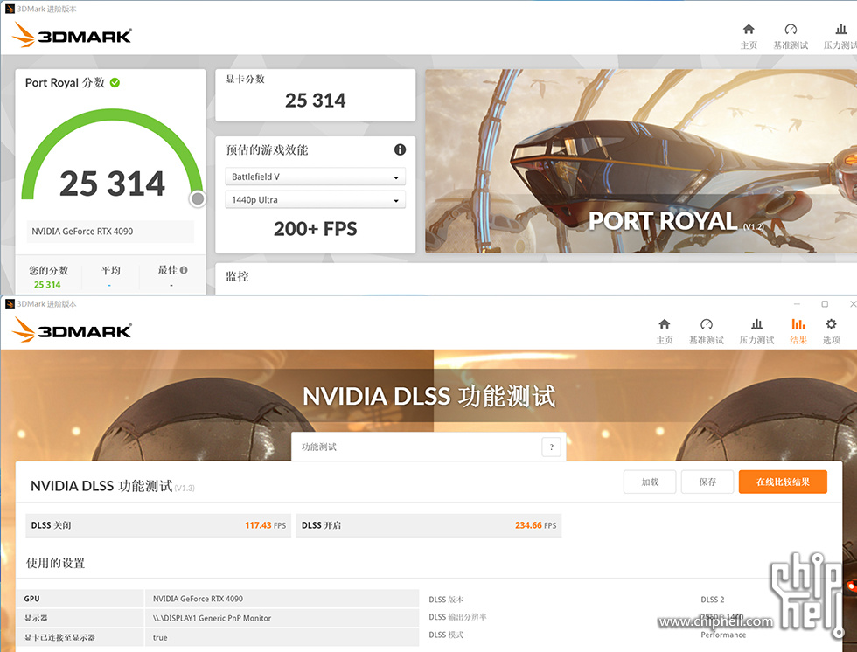Click title bar app icon of top 3DMark window

pyautogui.click(x=10, y=9)
